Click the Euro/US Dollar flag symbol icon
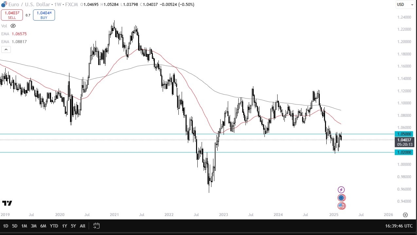This screenshot has height=235, width=417. click(x=4, y=5)
